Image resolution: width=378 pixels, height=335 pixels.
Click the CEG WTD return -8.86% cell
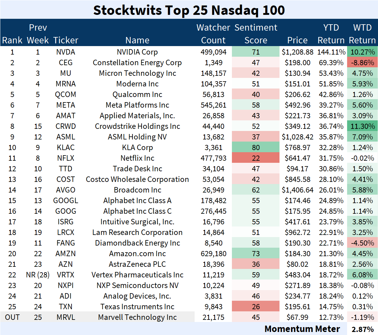pos(363,63)
